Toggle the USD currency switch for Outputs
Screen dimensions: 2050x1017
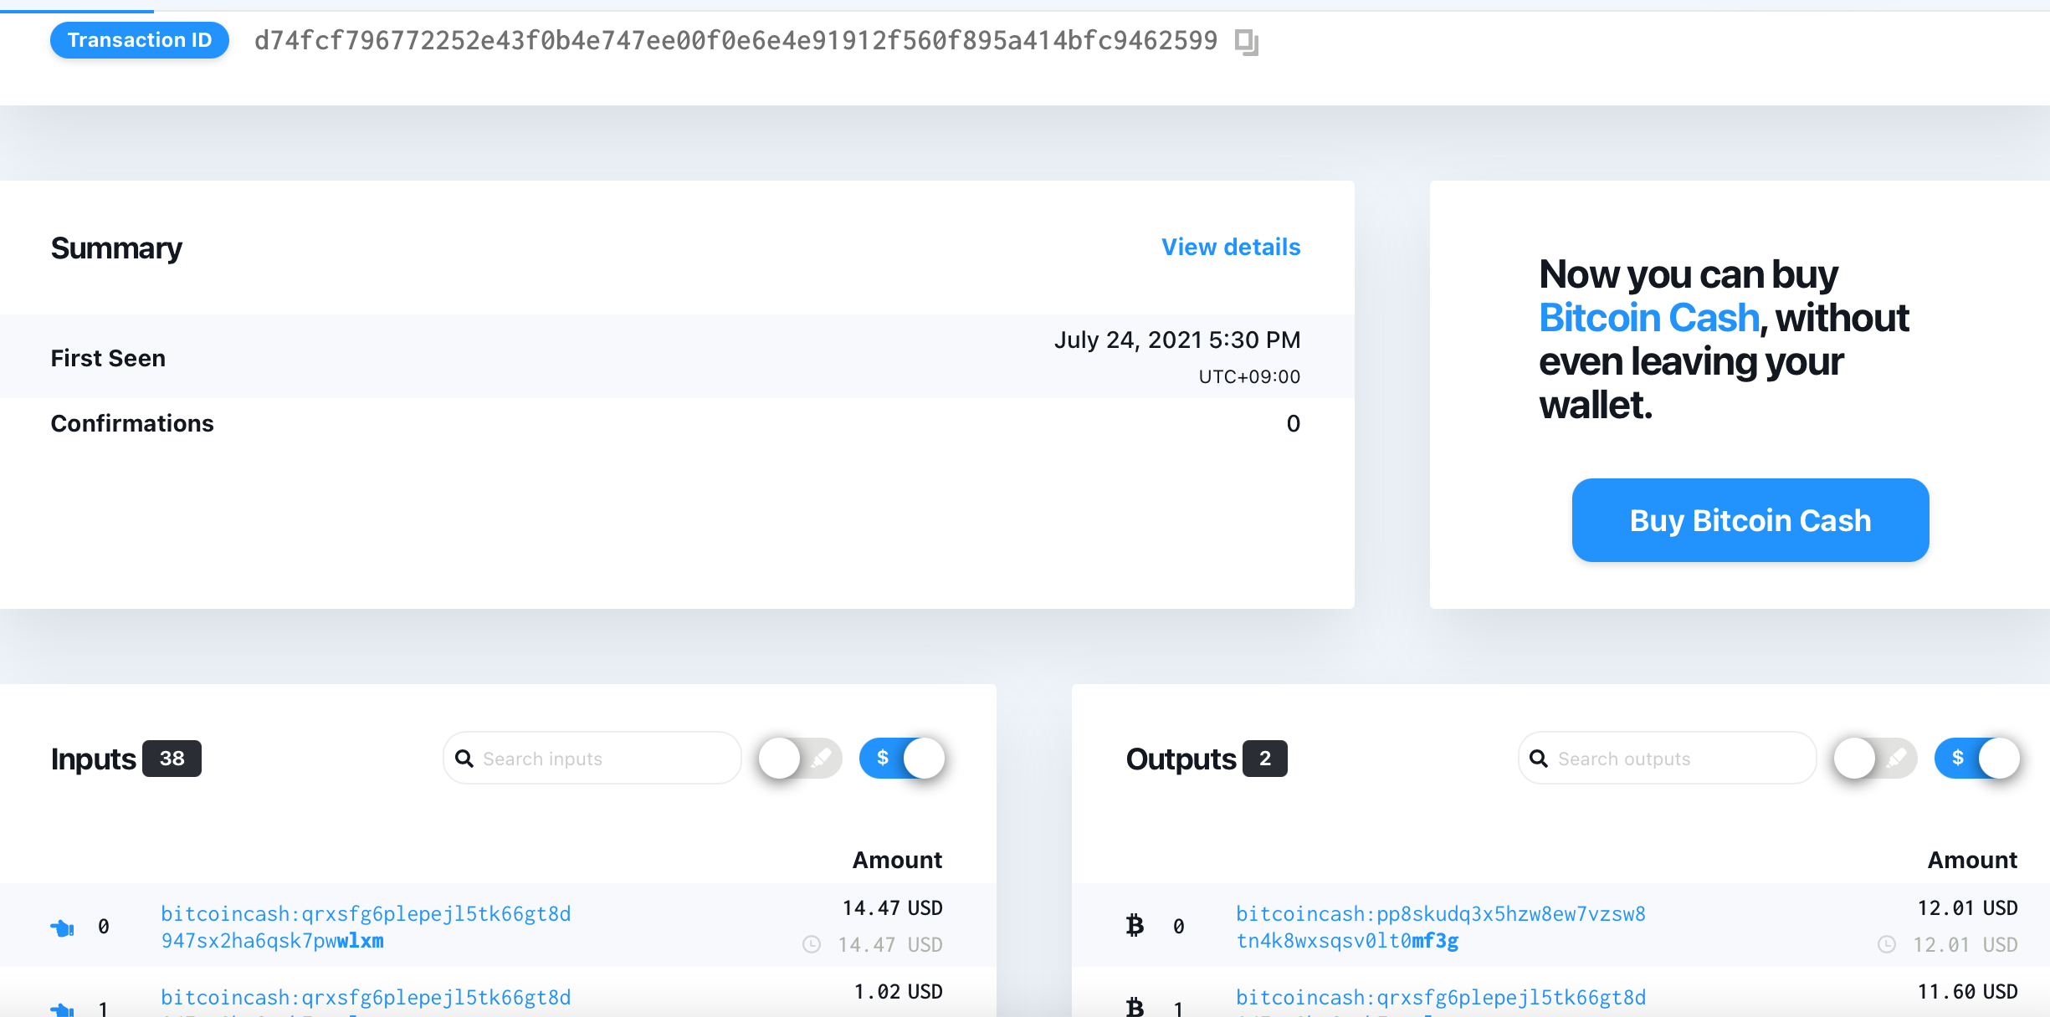point(1977,759)
